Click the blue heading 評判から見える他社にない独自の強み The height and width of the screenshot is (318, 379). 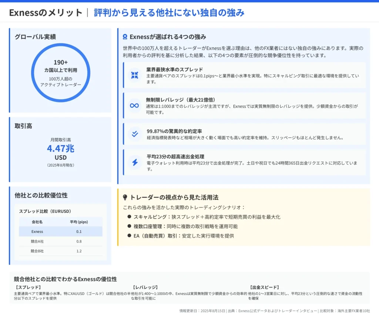169,13
